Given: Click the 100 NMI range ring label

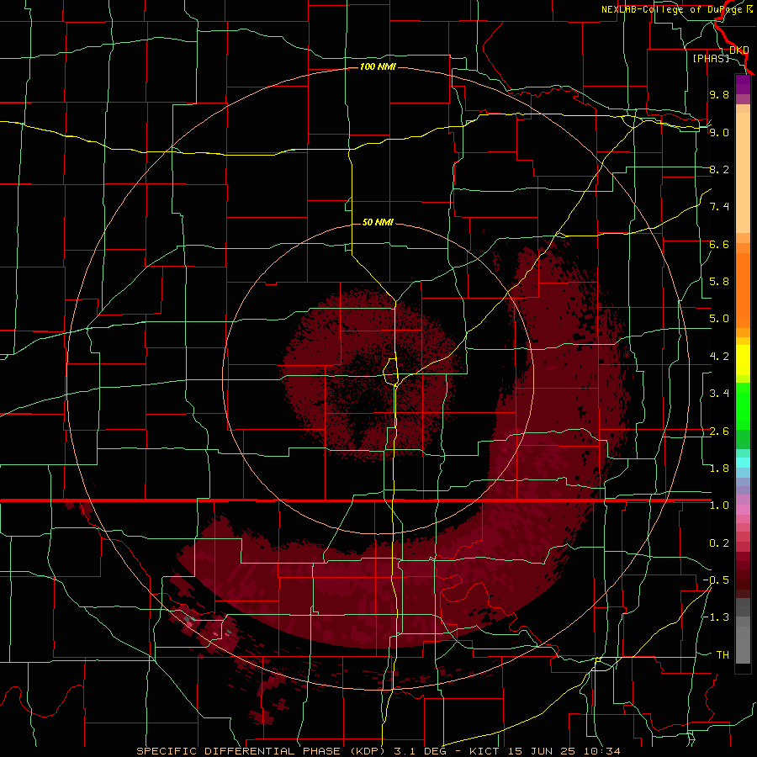Looking at the screenshot, I should tap(378, 66).
